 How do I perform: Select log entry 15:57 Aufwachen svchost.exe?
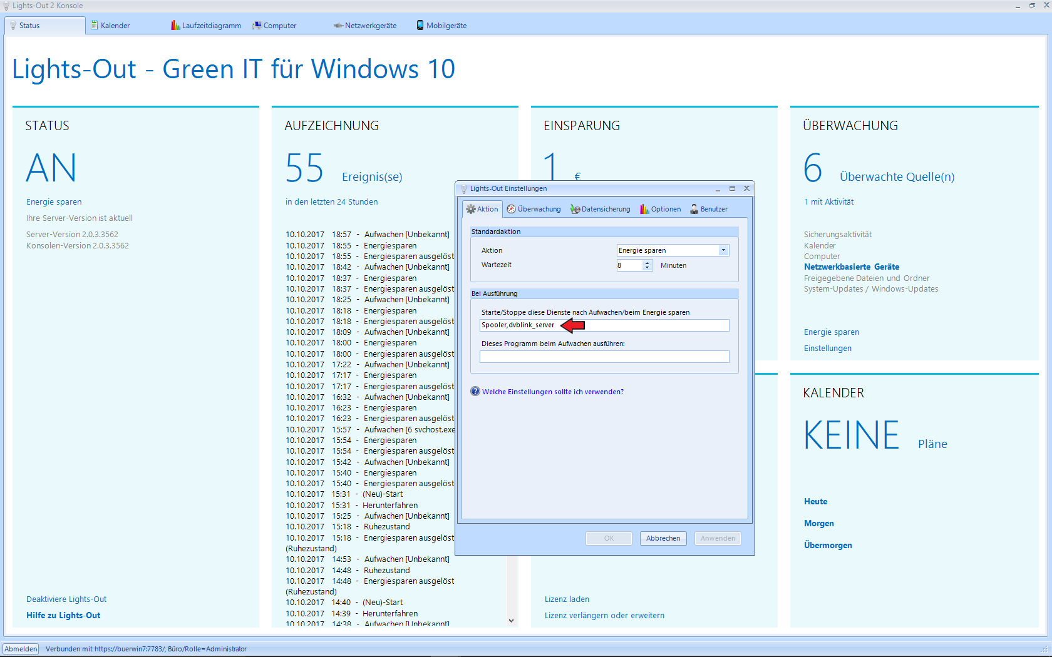(370, 430)
